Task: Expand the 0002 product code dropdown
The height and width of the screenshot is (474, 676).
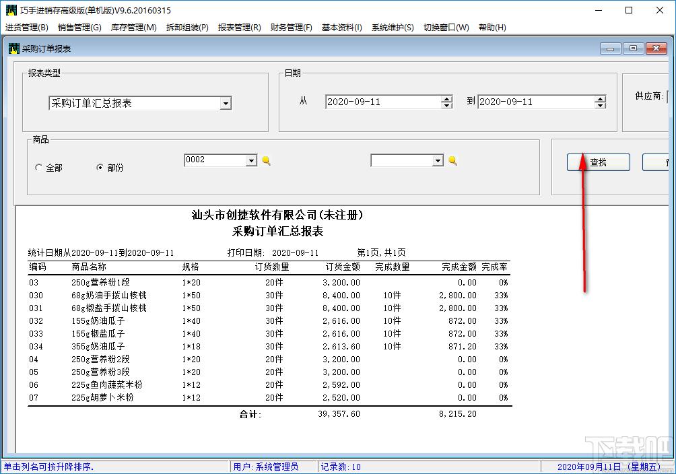Action: (x=251, y=160)
